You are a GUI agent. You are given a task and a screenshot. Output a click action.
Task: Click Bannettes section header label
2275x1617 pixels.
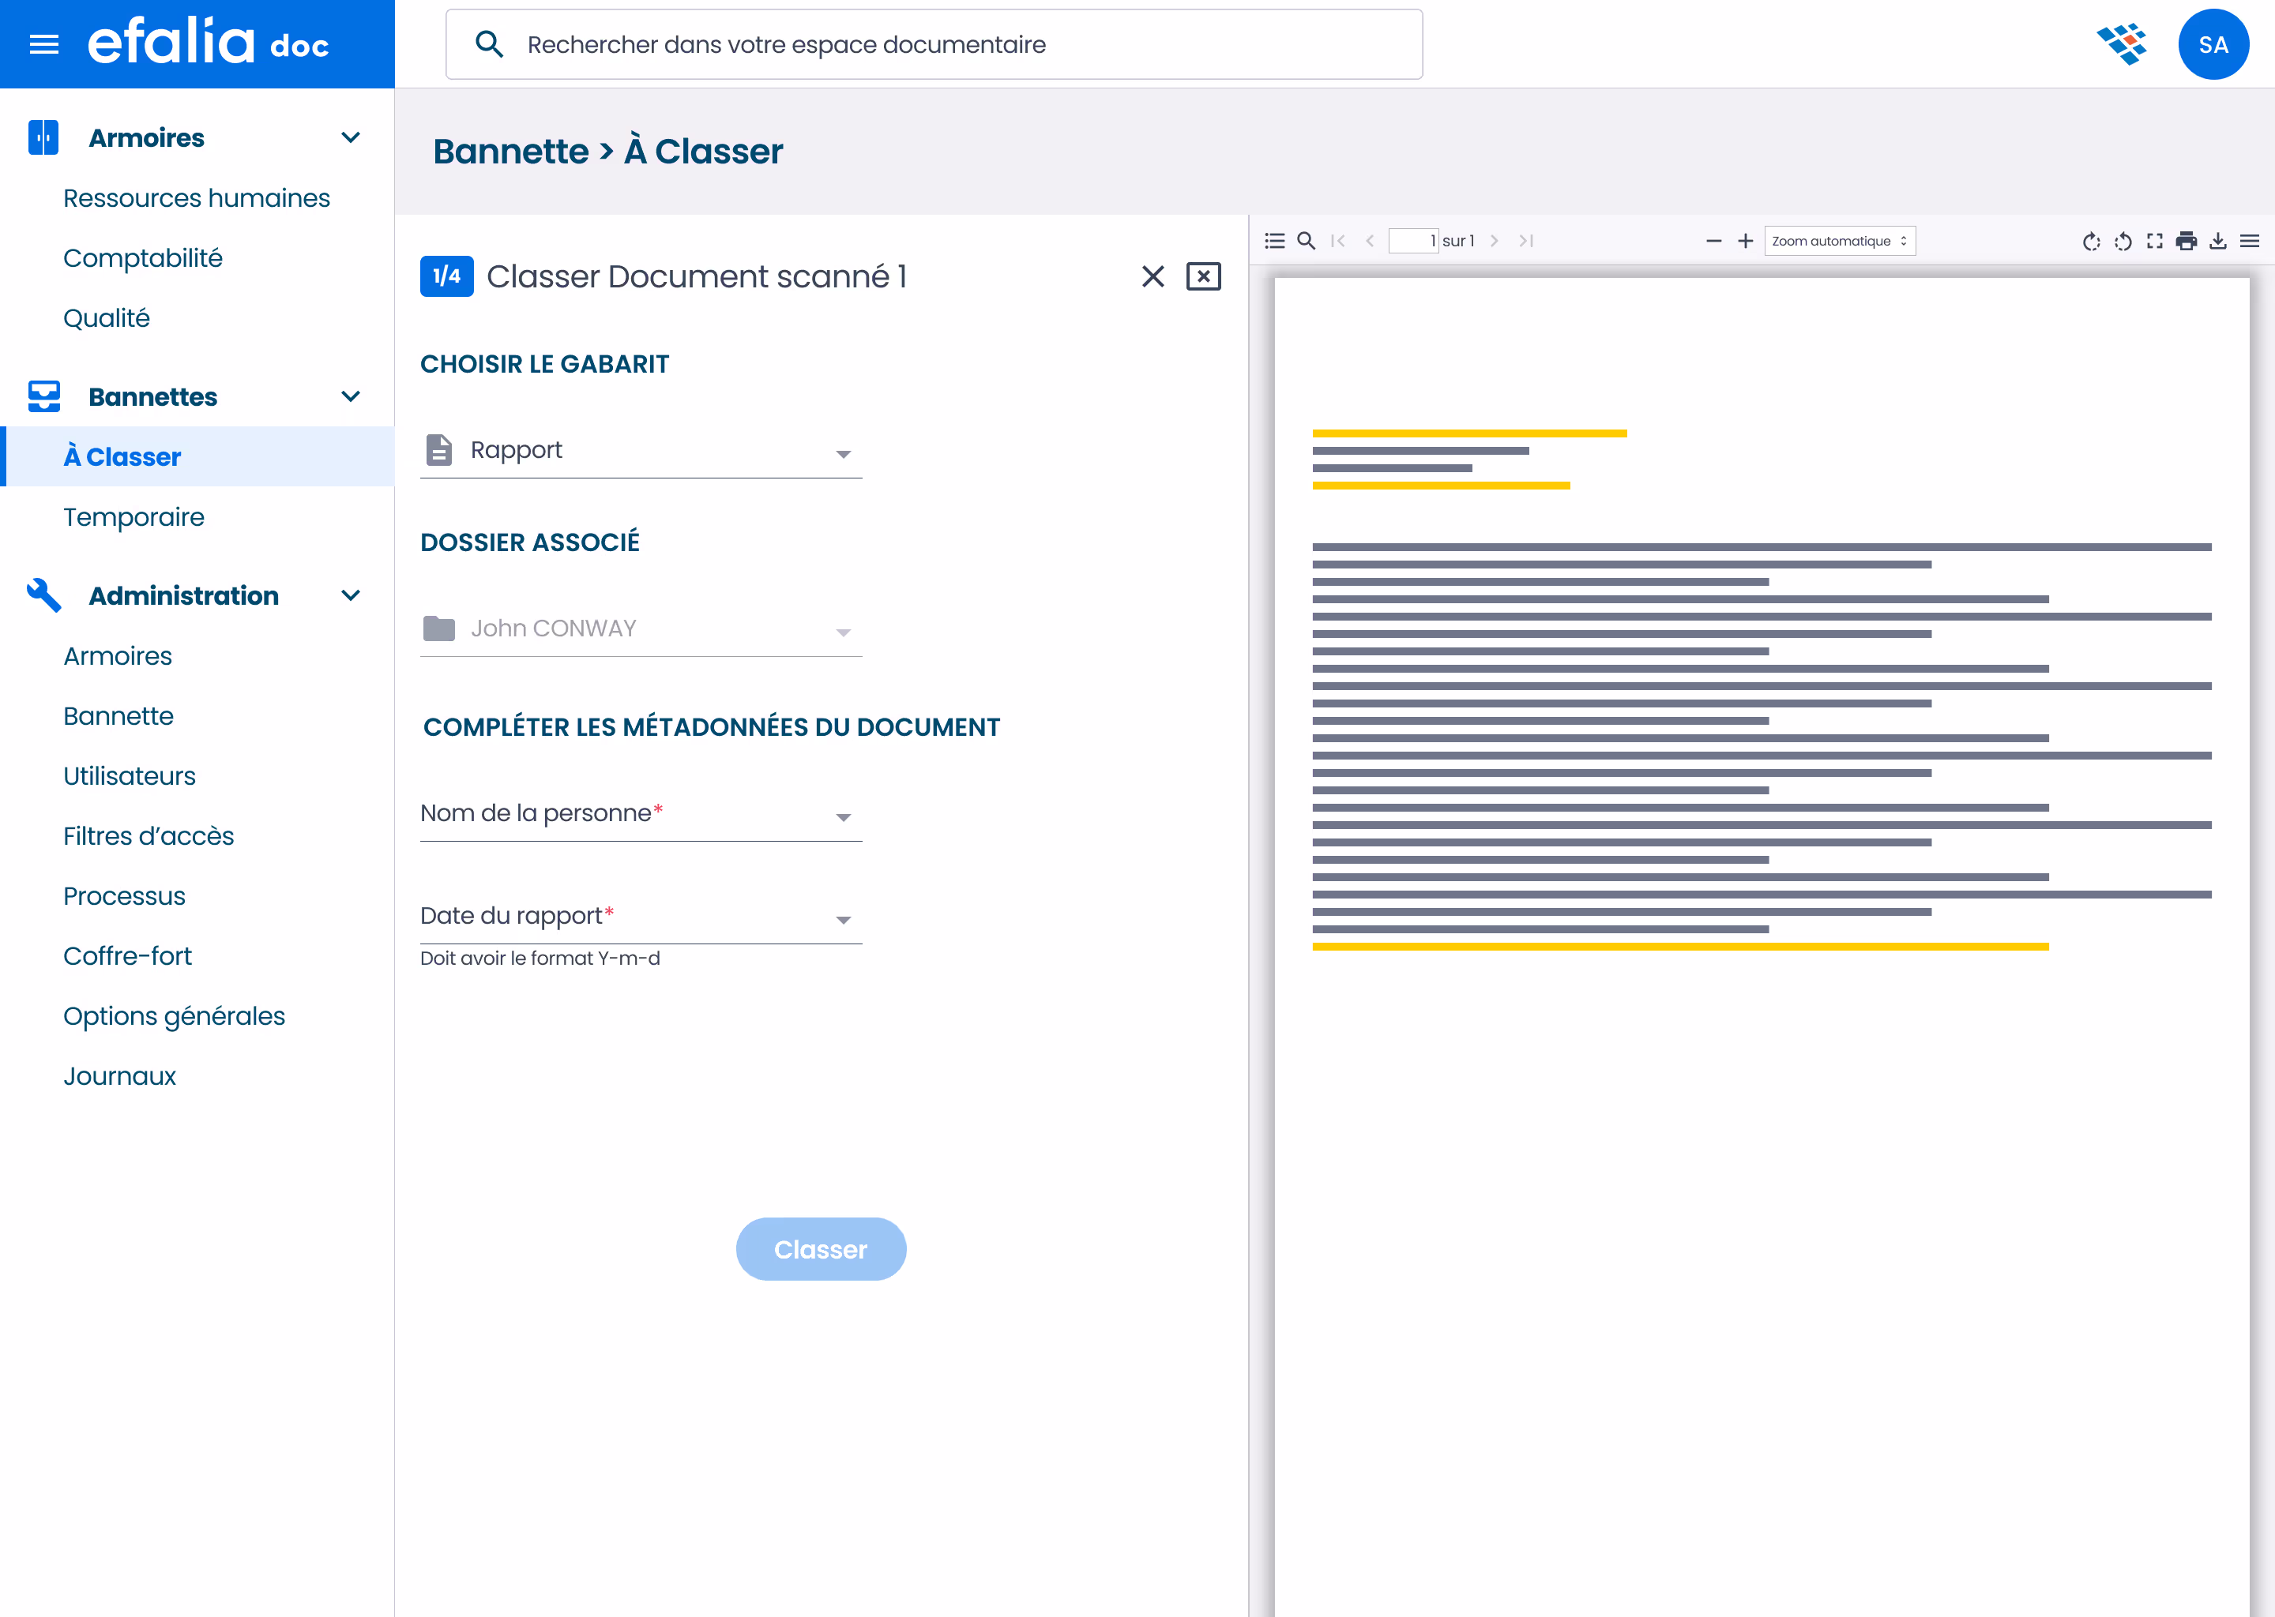click(152, 396)
